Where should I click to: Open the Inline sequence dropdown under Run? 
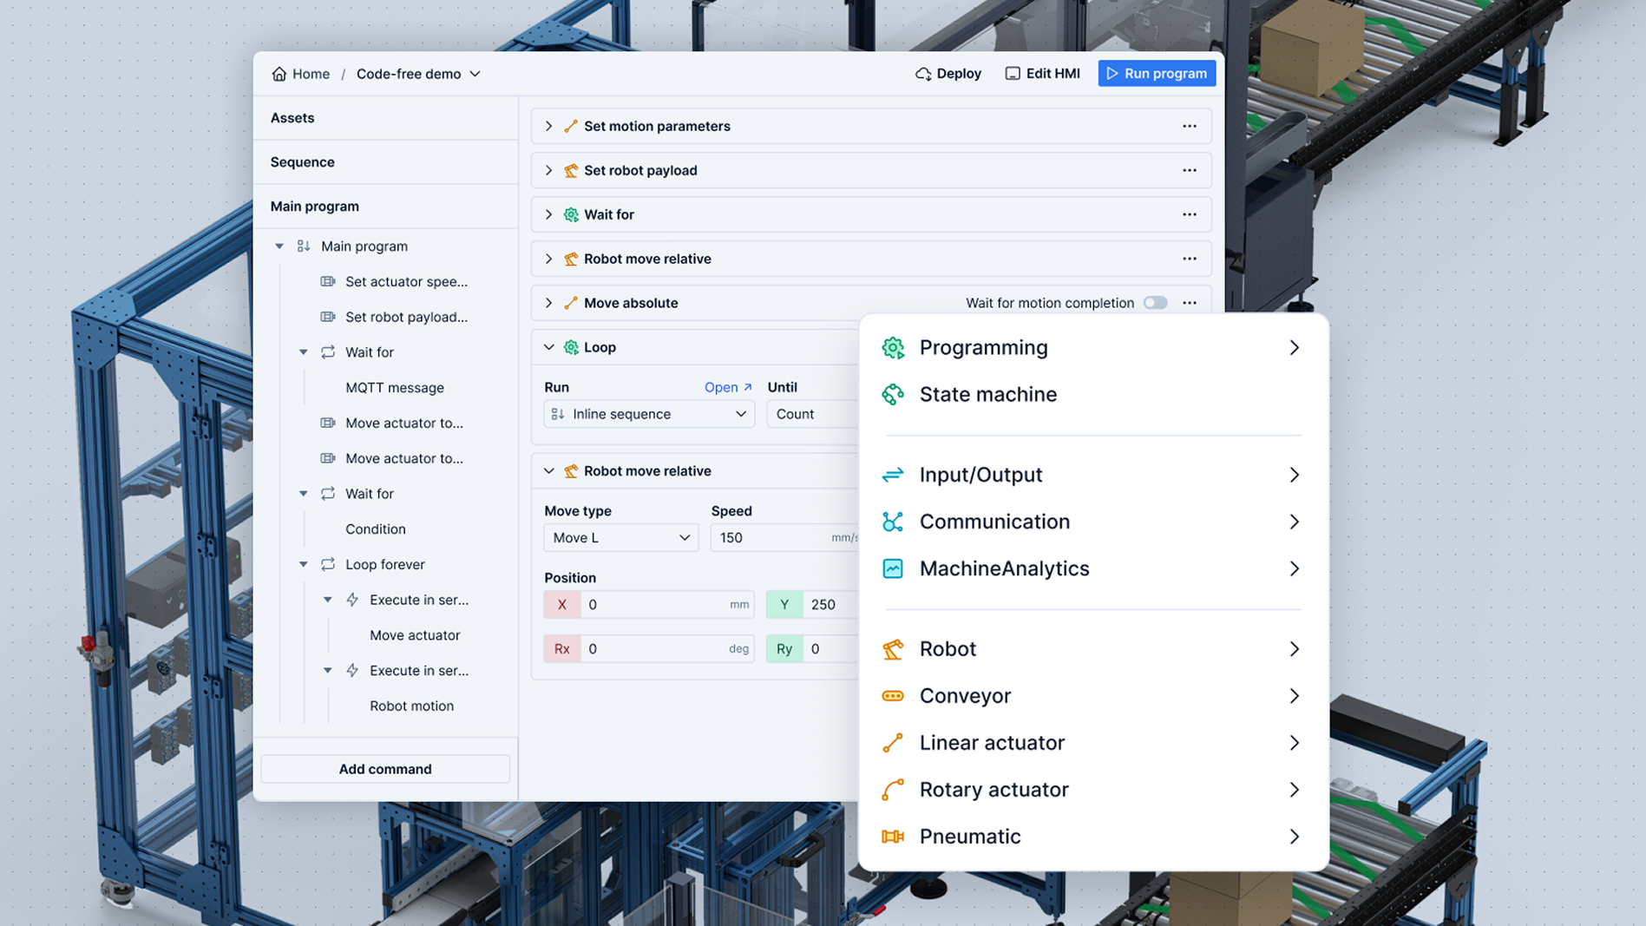pos(648,414)
